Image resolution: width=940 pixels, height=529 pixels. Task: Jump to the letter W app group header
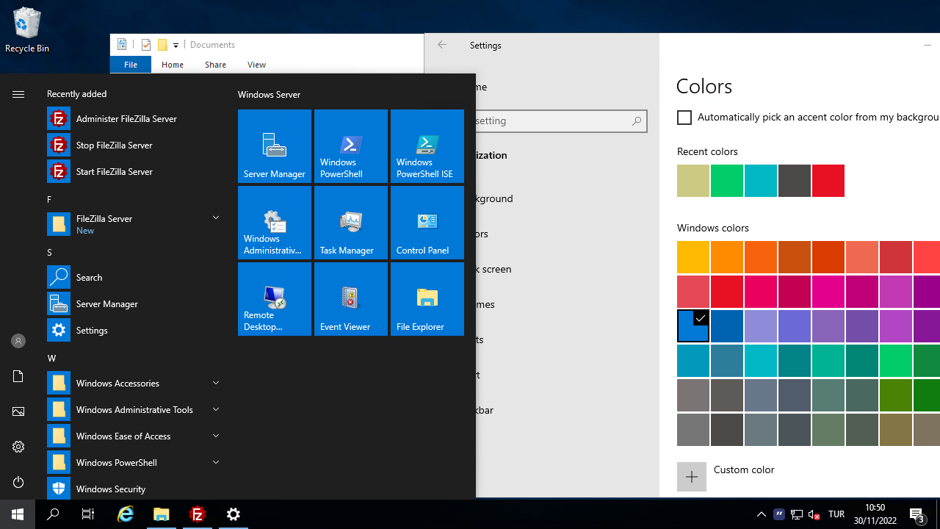pyautogui.click(x=51, y=359)
